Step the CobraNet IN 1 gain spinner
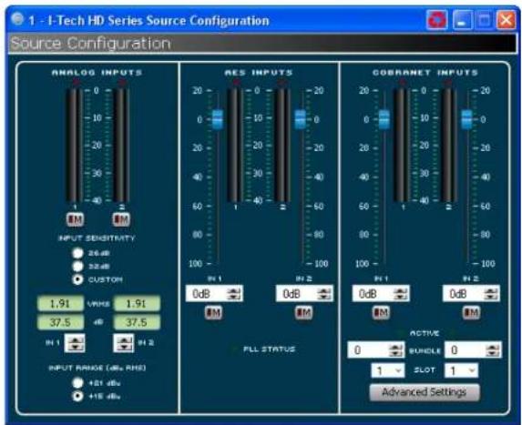Screen dimensions: 522x425 [x=401, y=294]
